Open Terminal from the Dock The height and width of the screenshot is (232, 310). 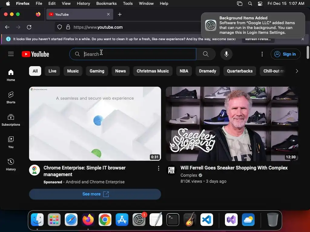click(173, 220)
